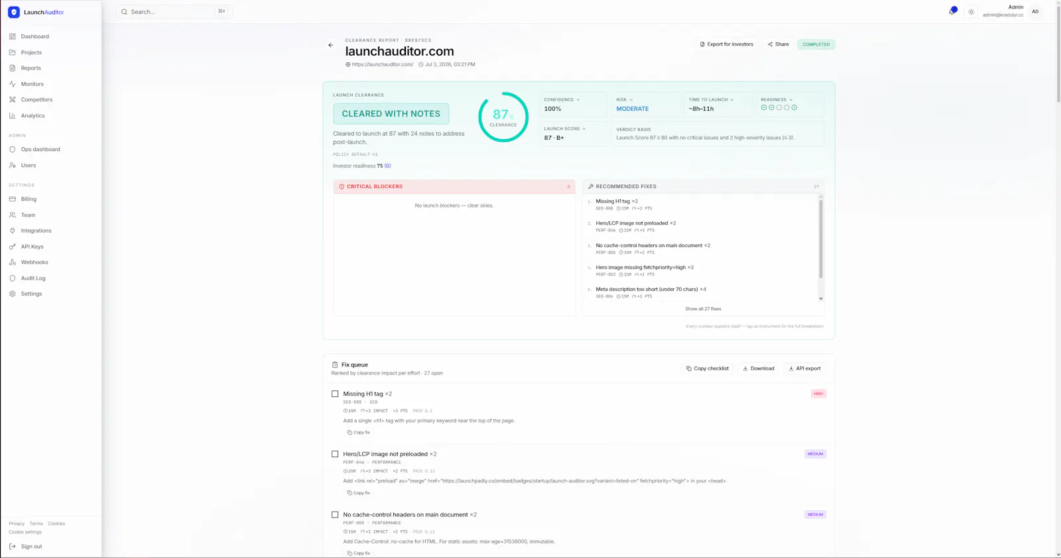
Task: Click Export for investors button
Action: coord(727,44)
